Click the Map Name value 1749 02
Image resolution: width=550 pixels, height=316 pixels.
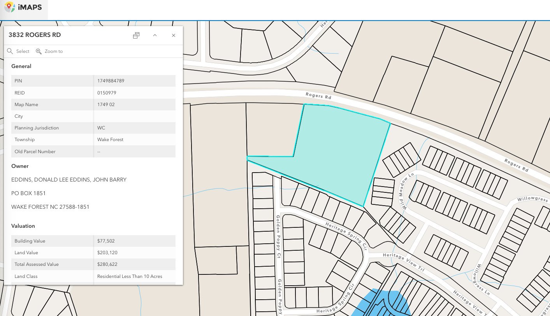tap(106, 105)
